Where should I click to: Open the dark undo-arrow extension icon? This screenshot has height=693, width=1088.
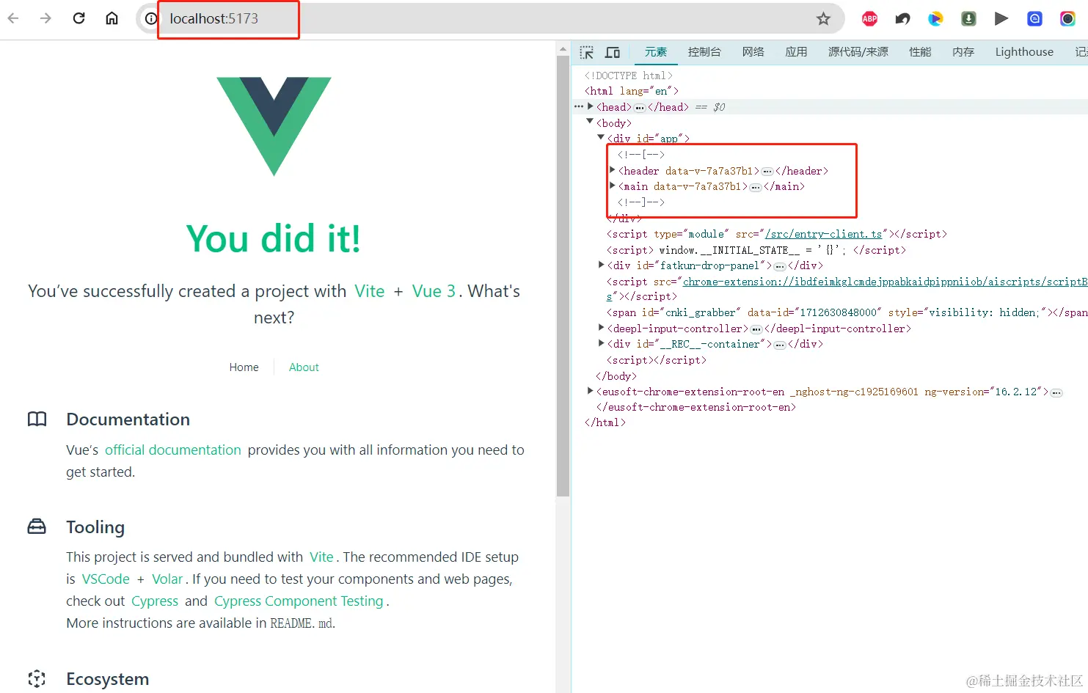pos(902,19)
